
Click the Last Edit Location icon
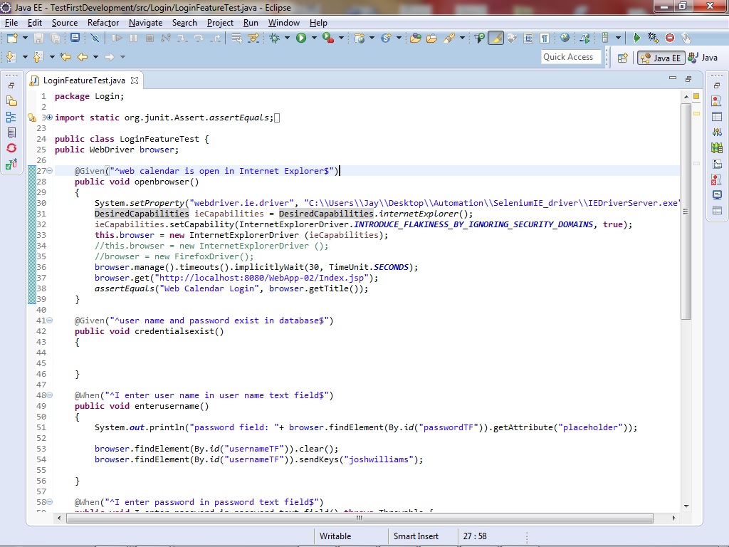click(65, 57)
